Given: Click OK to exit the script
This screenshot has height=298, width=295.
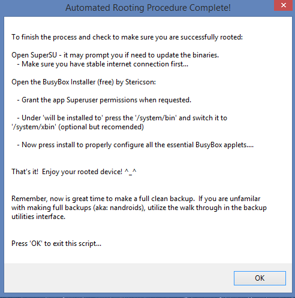Looking at the screenshot, I should 260,278.
